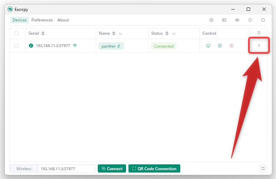Screen dimensions: 276x179
Task: Open Status column filter dropdown chevron
Action: [173, 34]
